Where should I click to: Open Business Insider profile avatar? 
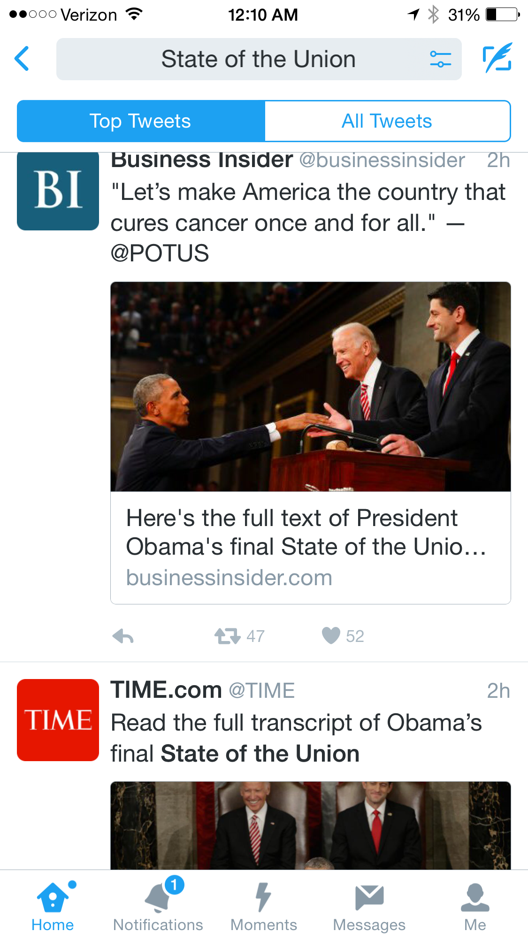58,190
